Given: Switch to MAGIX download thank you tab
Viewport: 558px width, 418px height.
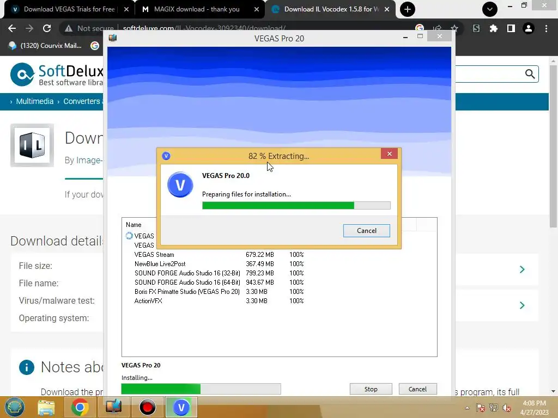Looking at the screenshot, I should click(196, 9).
